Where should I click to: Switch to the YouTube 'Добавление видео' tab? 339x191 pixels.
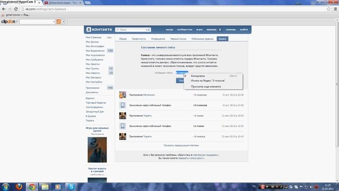[x=63, y=3]
